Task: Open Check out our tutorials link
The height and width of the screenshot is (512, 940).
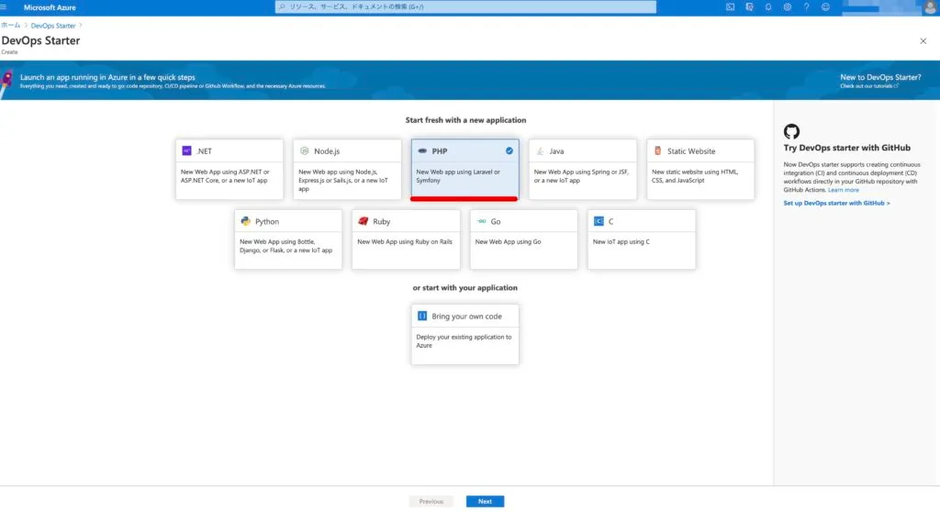Action: 869,86
